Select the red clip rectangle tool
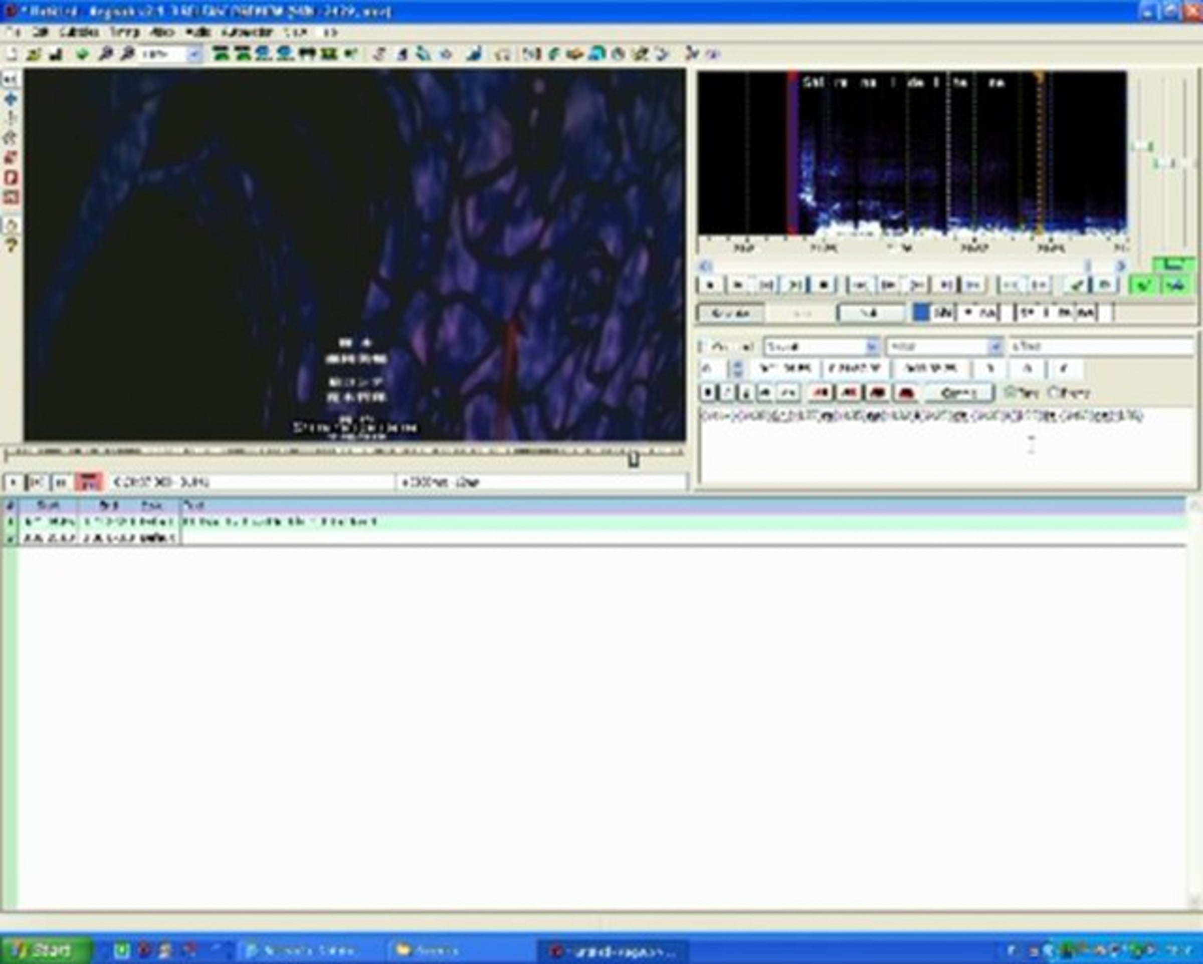1203x964 pixels. 11,177
